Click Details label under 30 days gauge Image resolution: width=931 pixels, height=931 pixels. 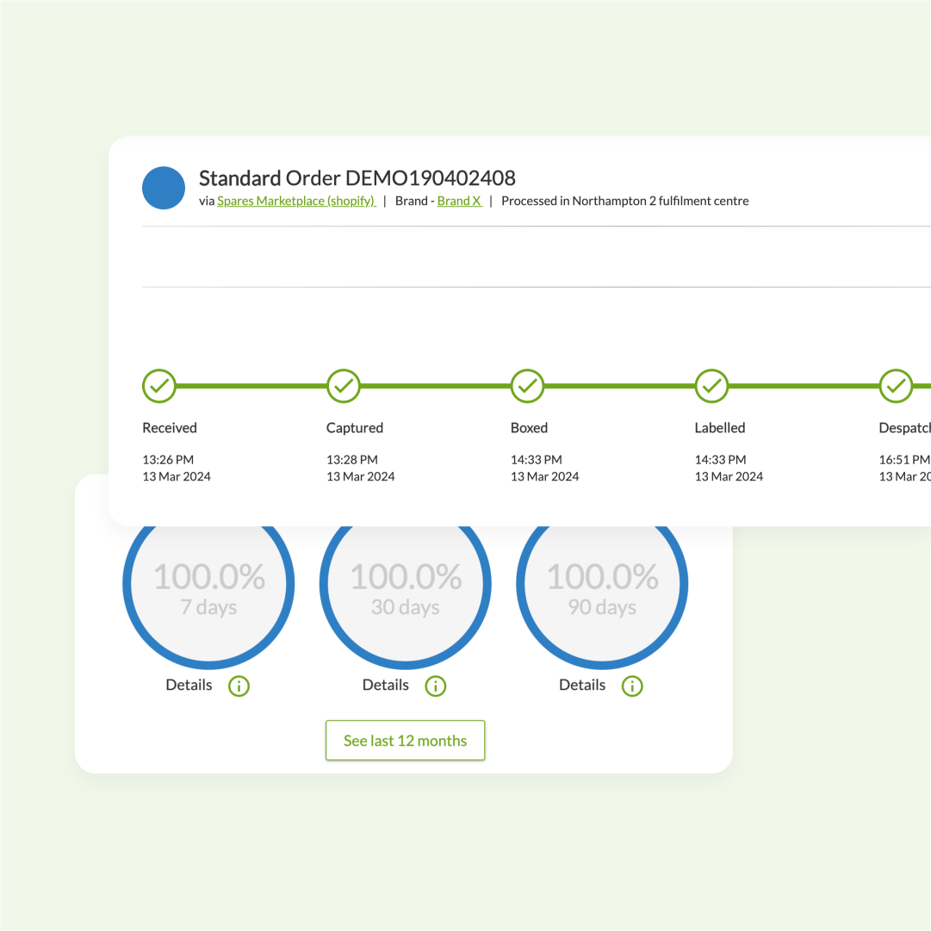[x=385, y=685]
